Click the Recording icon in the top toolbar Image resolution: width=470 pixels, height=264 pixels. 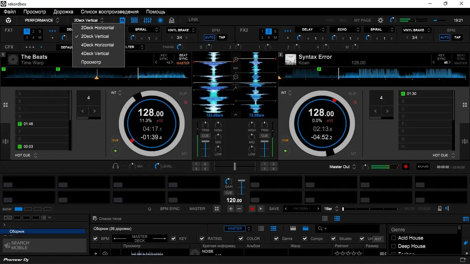tap(160, 20)
